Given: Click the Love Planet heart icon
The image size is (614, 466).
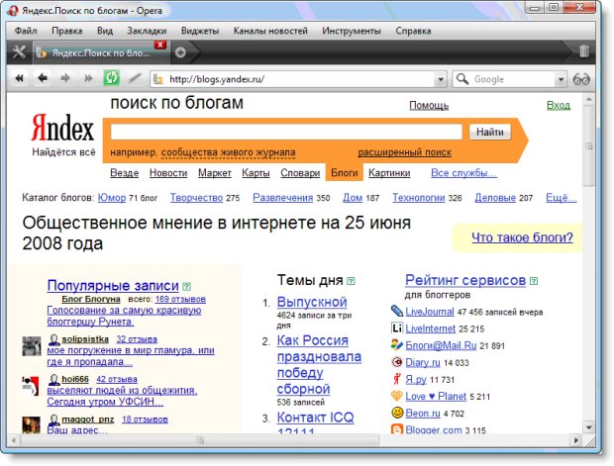Looking at the screenshot, I should click(397, 396).
